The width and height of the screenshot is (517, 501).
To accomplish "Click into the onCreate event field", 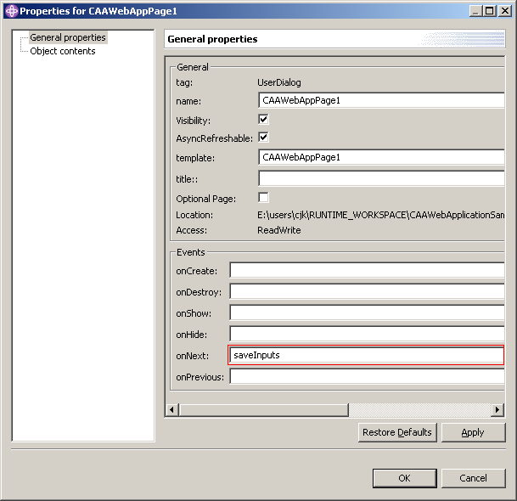I will click(367, 270).
